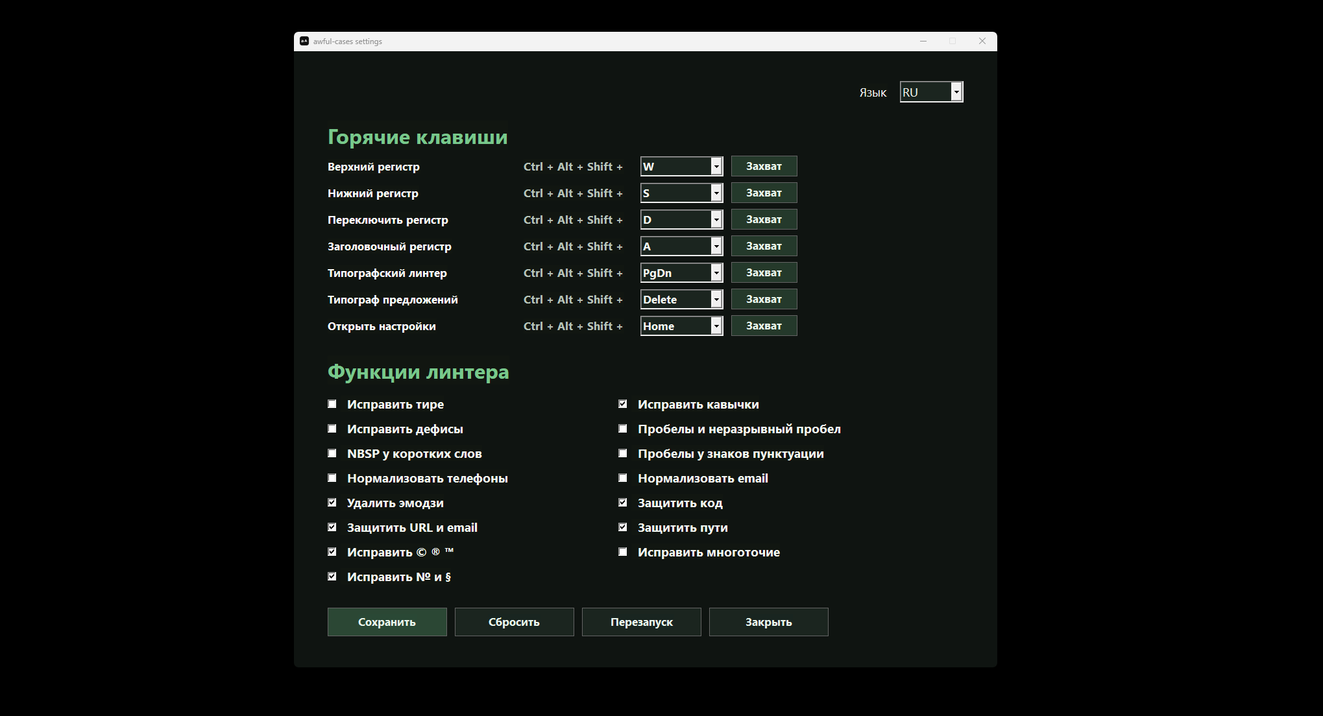
Task: Disable the Защитить код checkbox
Action: point(623,503)
